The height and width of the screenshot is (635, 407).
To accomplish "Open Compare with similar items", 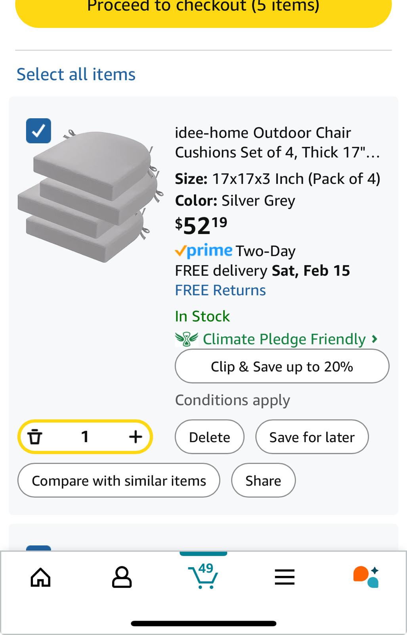I will pos(118,481).
